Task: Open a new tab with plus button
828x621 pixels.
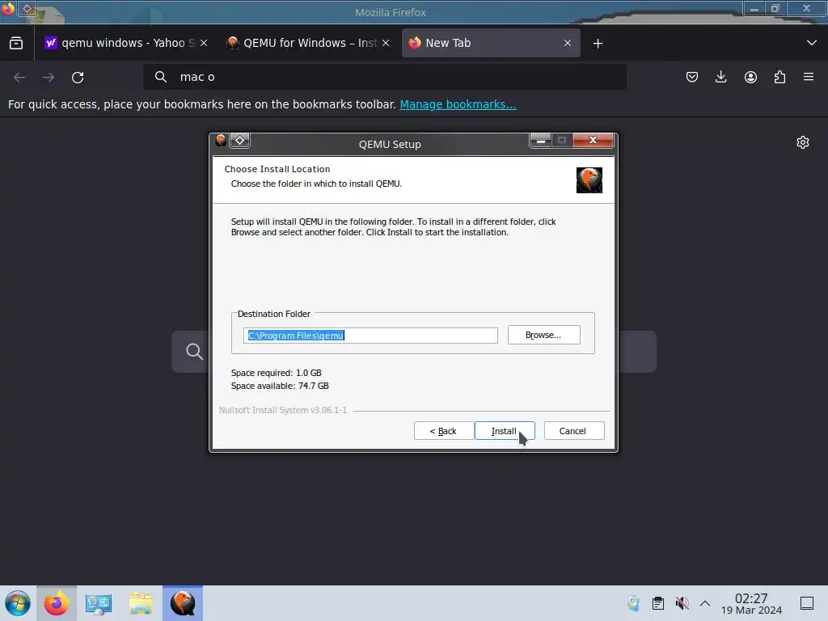Action: click(x=598, y=44)
